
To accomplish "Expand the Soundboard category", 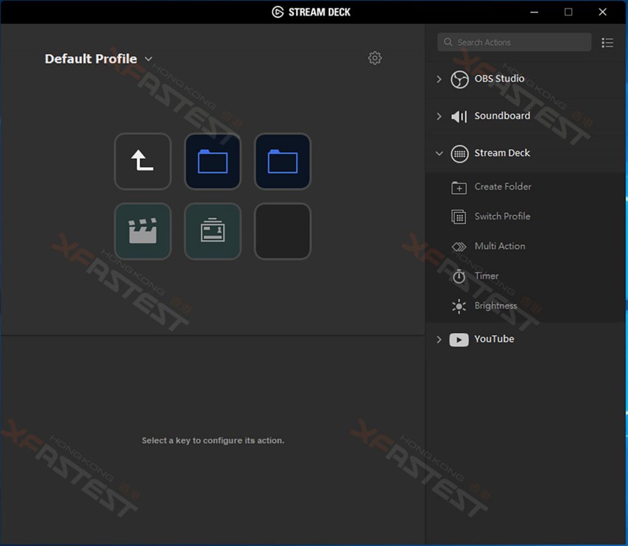I will click(x=439, y=116).
